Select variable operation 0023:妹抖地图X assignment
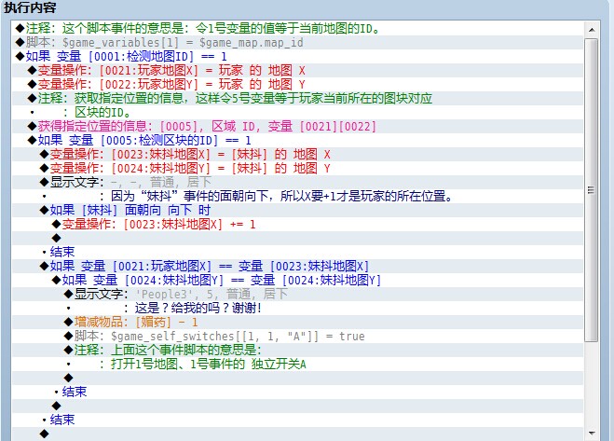614x441 pixels. tap(297, 155)
